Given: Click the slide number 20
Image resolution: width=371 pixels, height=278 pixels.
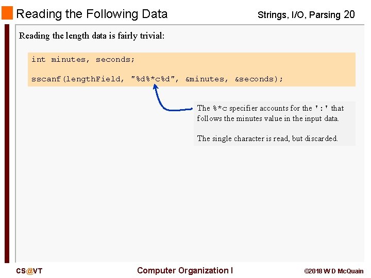Looking at the screenshot, I should tap(349, 14).
